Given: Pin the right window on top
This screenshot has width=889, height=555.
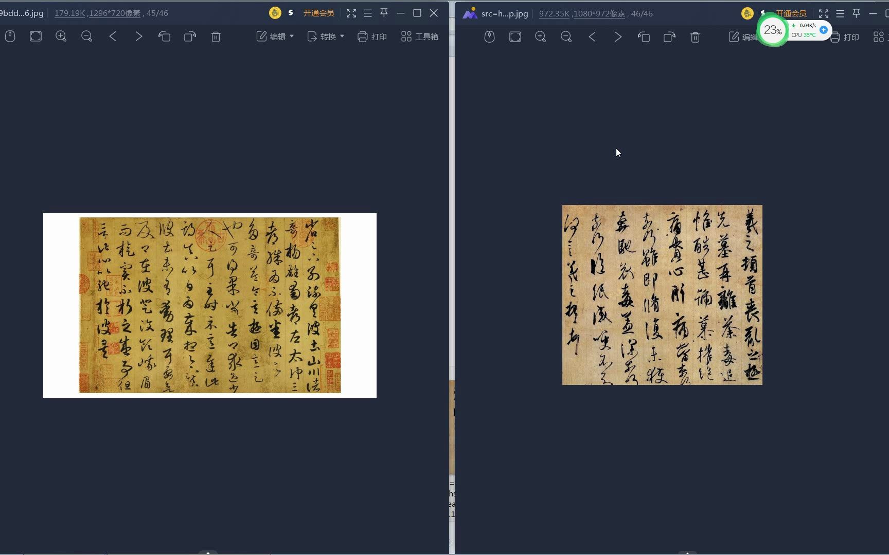Looking at the screenshot, I should 857,14.
